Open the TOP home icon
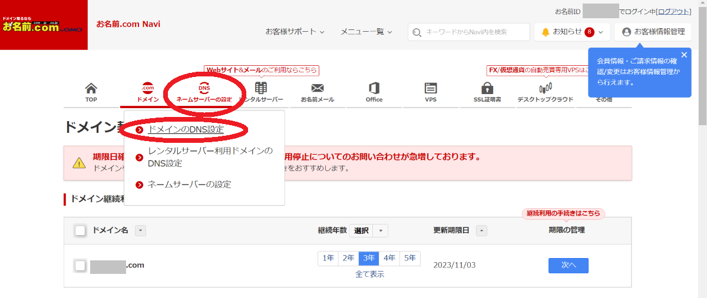 point(91,89)
